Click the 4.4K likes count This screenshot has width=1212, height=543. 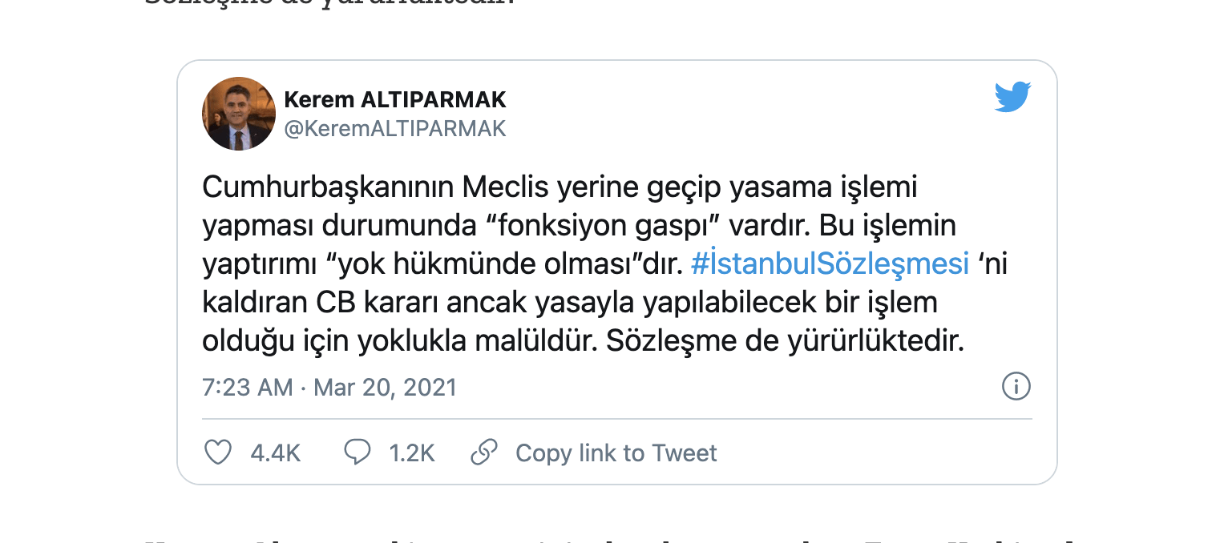[x=275, y=453]
